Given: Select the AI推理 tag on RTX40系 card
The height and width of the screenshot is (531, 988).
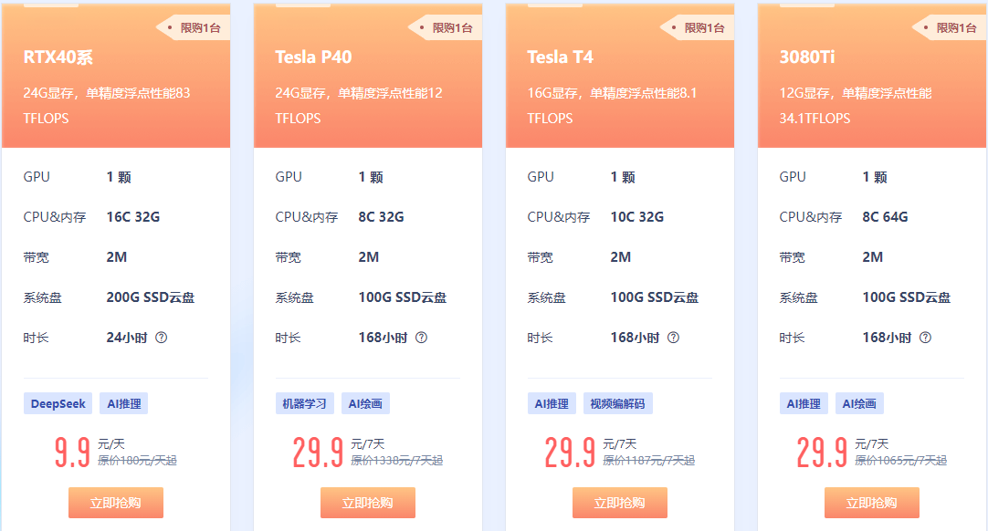Looking at the screenshot, I should click(x=122, y=403).
